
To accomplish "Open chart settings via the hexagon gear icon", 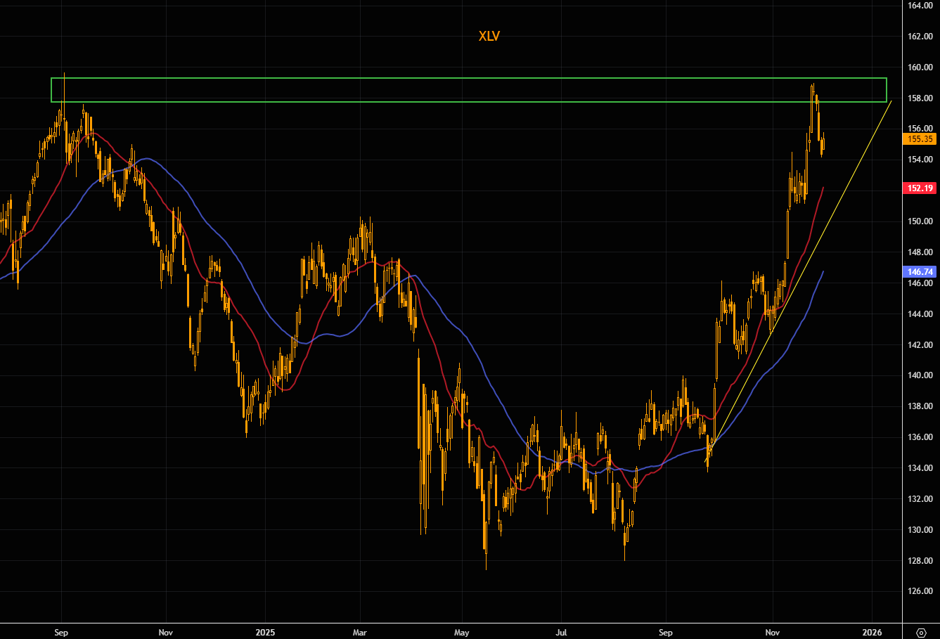I will [922, 631].
